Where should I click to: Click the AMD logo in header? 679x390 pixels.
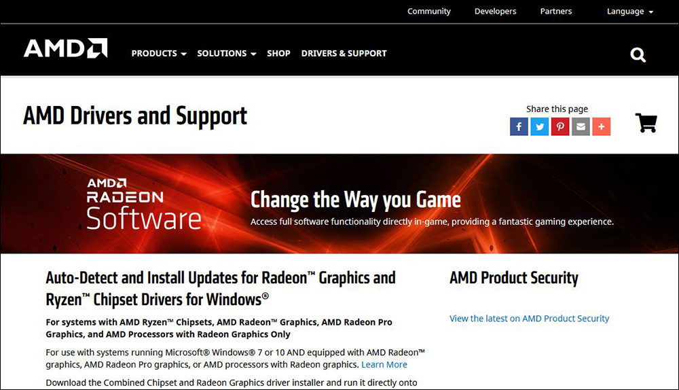click(65, 49)
